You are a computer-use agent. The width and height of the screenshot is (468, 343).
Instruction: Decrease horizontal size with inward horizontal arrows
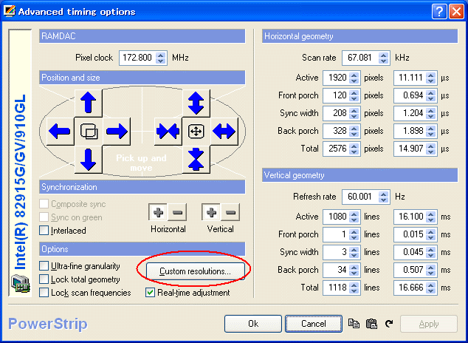[x=168, y=131]
